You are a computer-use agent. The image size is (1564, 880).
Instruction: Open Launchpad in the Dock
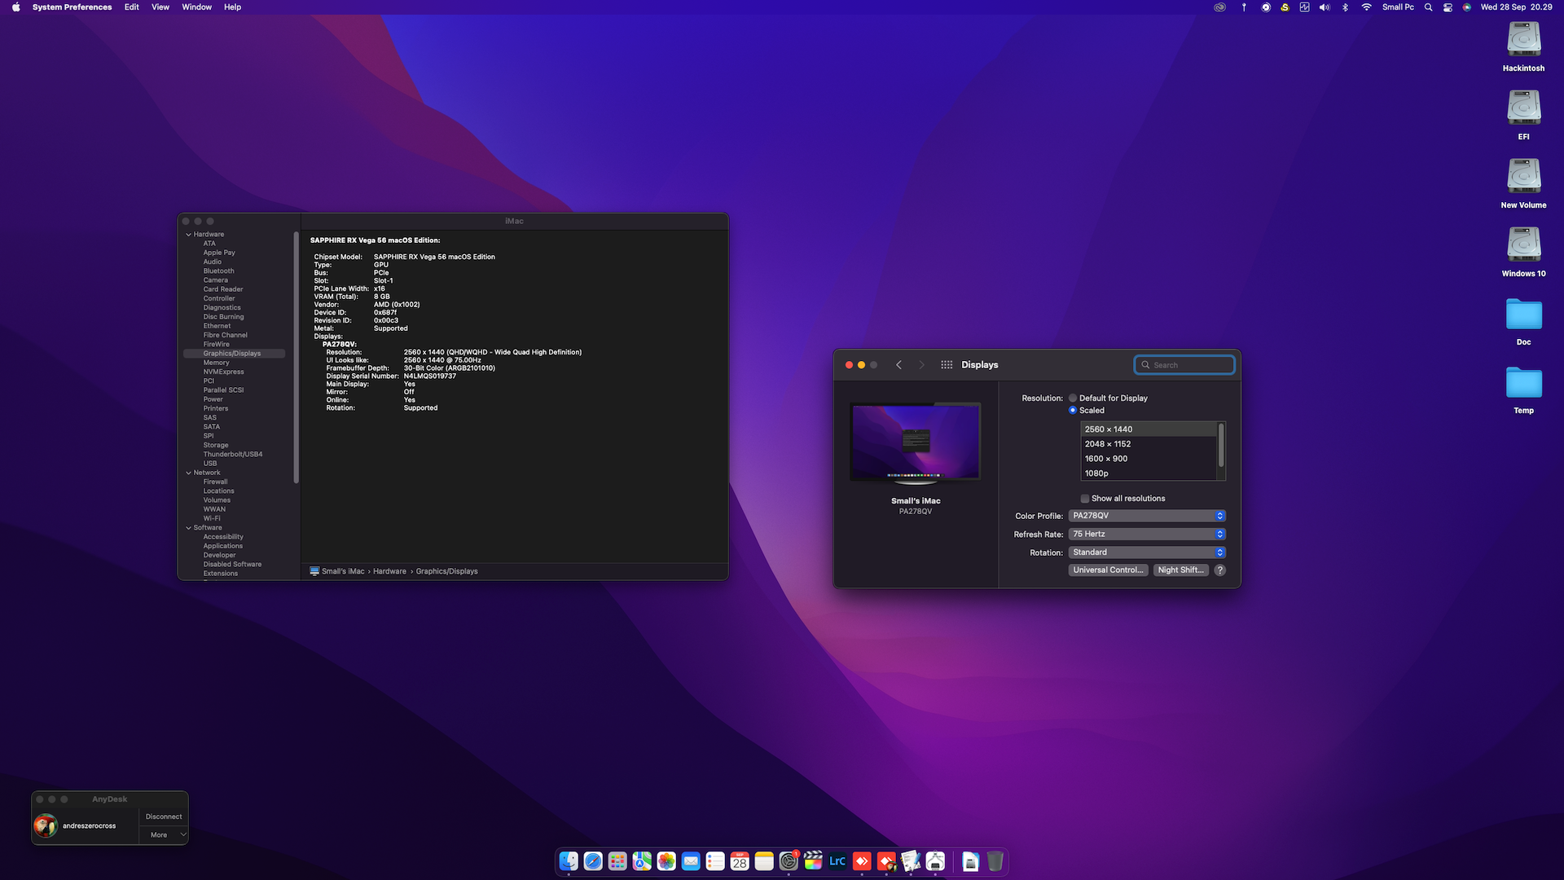point(617,861)
